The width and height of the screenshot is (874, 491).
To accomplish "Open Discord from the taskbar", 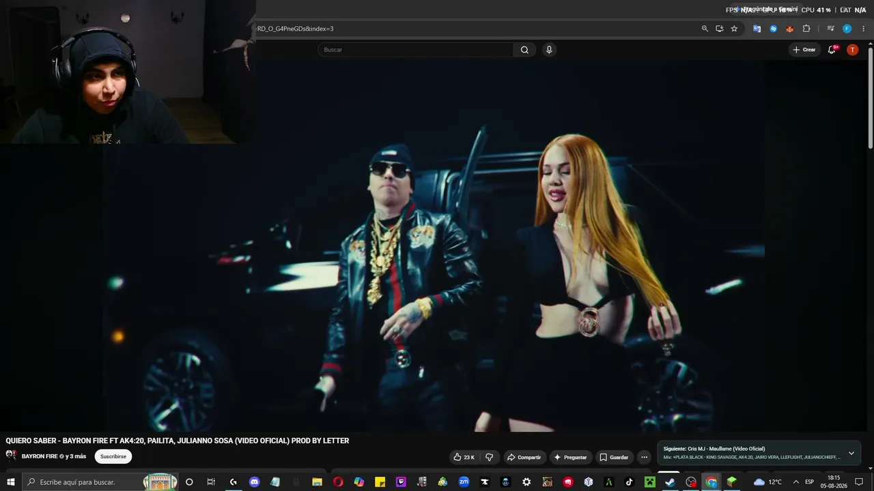I will coord(254,482).
